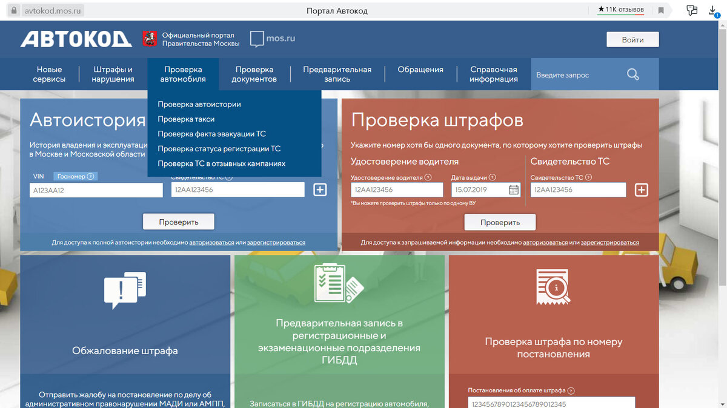This screenshot has height=408, width=727.
Task: Open the Обжалование штрафа tile title
Action: click(125, 350)
